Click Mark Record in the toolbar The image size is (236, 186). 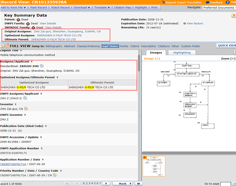[39, 7]
